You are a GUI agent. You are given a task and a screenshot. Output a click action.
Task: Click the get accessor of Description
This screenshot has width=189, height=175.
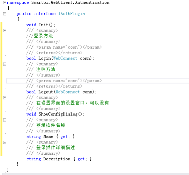[x=81, y=159]
